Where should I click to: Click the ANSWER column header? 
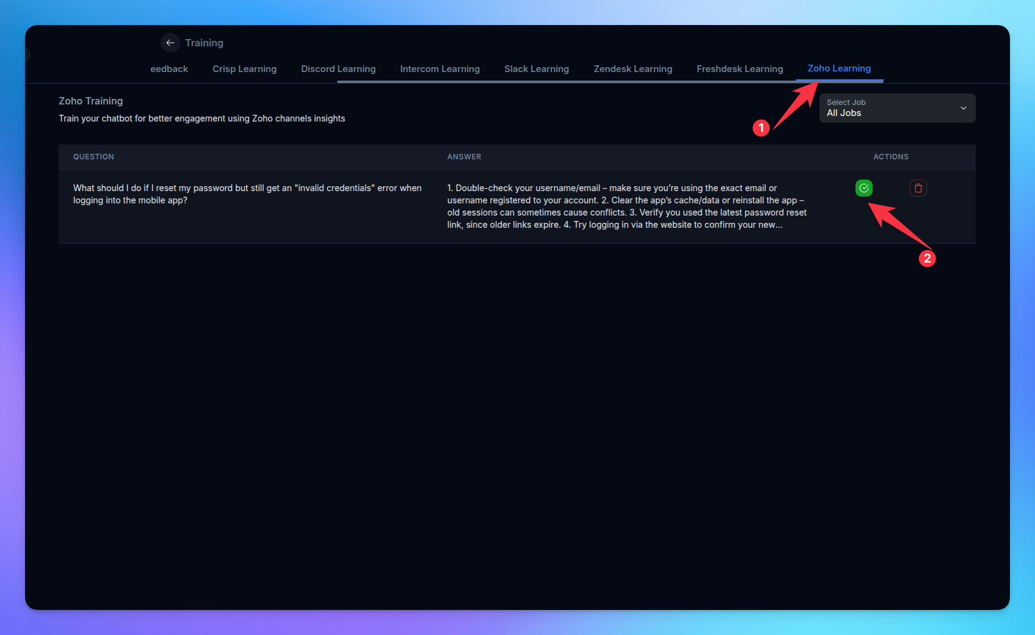(464, 157)
